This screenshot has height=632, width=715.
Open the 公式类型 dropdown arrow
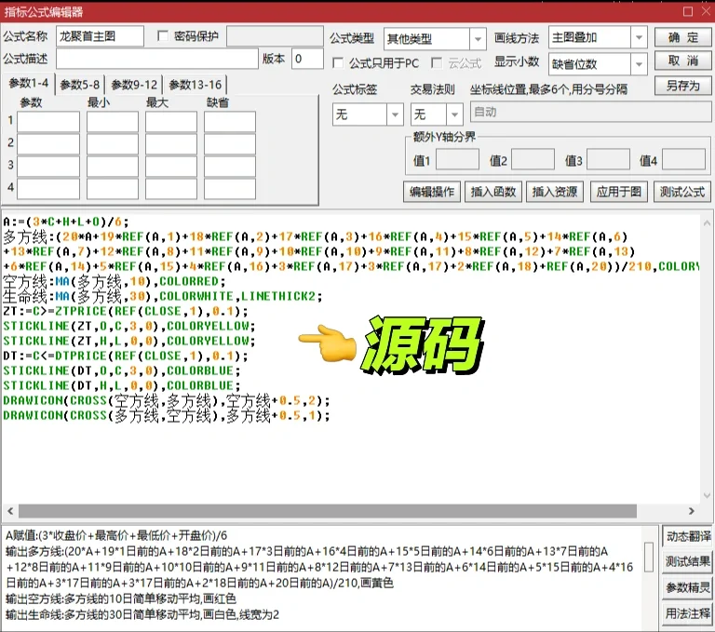click(478, 39)
